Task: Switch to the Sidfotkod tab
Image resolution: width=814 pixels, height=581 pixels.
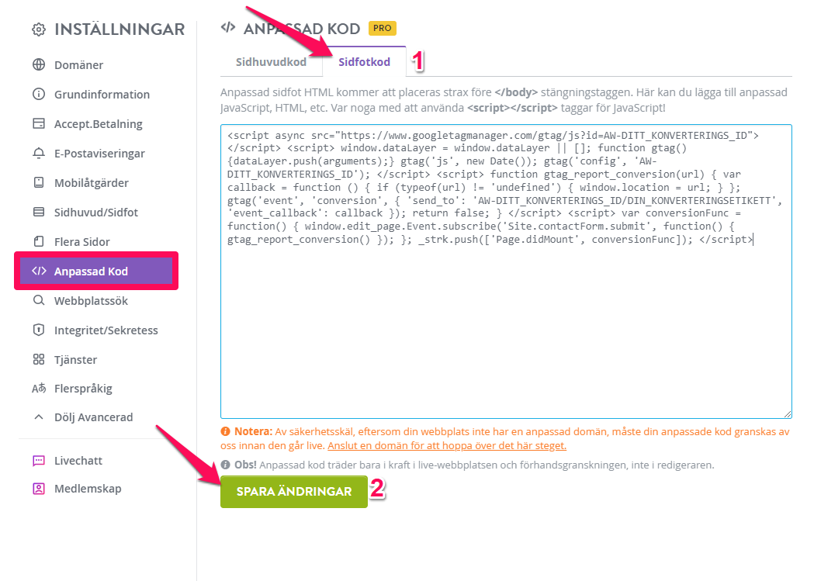Action: 364,62
